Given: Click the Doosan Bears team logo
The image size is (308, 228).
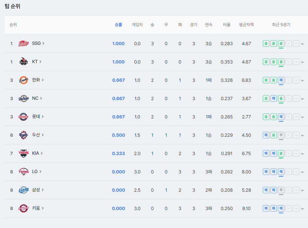Looking at the screenshot, I should (x=24, y=135).
